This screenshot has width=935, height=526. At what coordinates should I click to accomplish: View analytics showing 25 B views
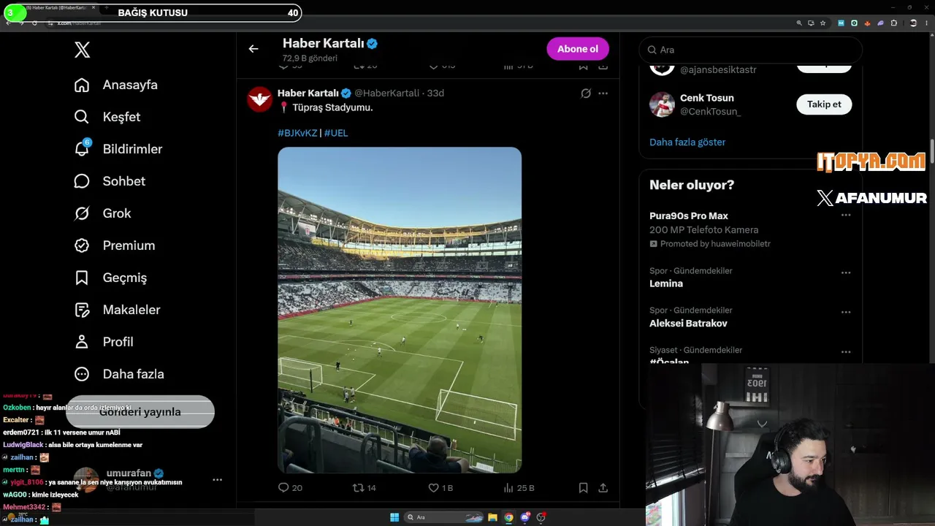[519, 488]
